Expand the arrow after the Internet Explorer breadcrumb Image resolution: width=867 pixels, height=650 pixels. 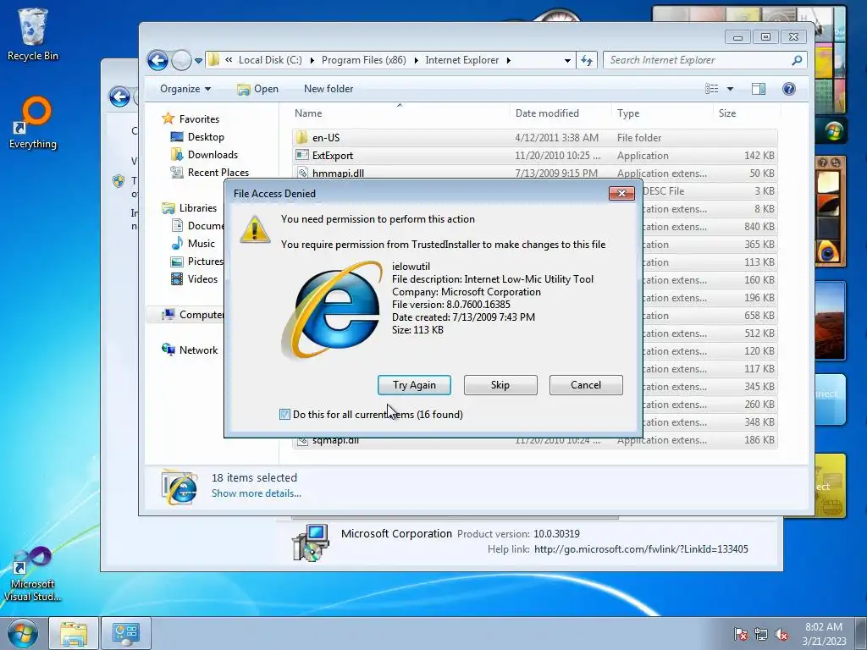coord(509,60)
